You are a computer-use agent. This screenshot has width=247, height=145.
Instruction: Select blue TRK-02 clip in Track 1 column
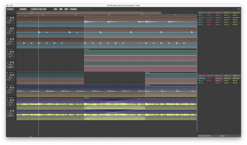click(x=201, y=15)
